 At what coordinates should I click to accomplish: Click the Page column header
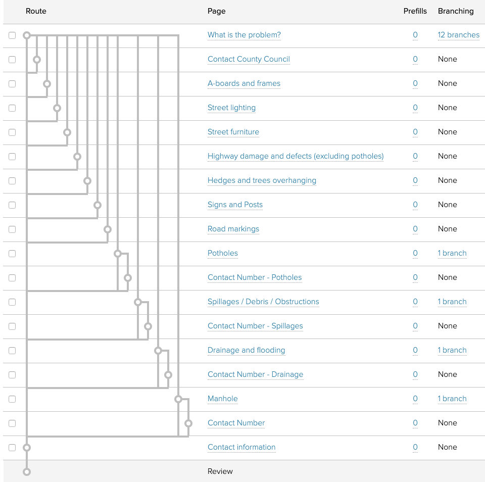[216, 11]
